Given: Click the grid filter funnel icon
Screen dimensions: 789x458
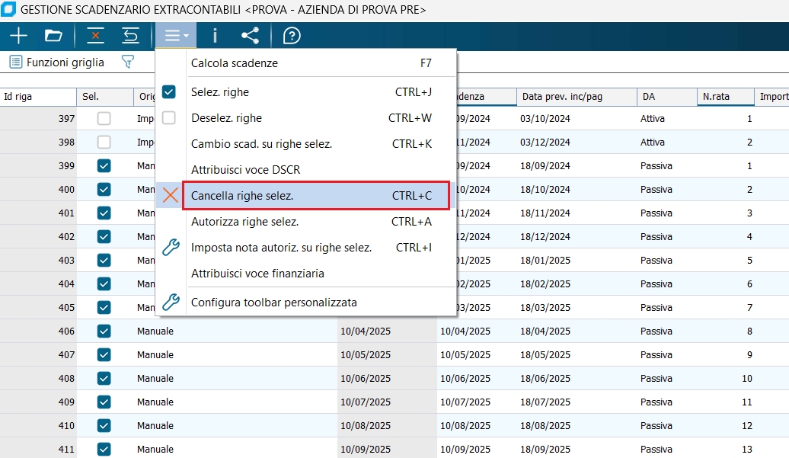Looking at the screenshot, I should coord(128,62).
